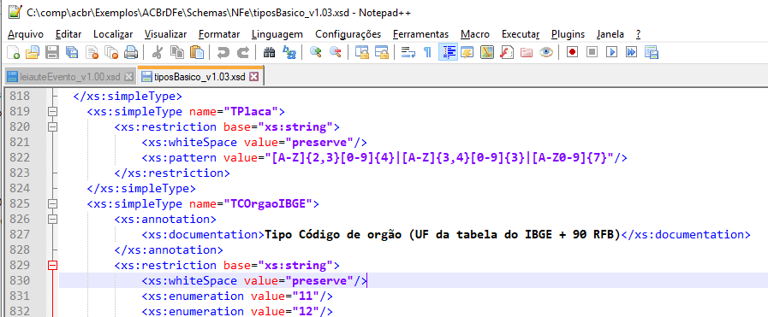The height and width of the screenshot is (317, 768).
Task: Toggle word wrap in the toolbar
Action: point(408,52)
